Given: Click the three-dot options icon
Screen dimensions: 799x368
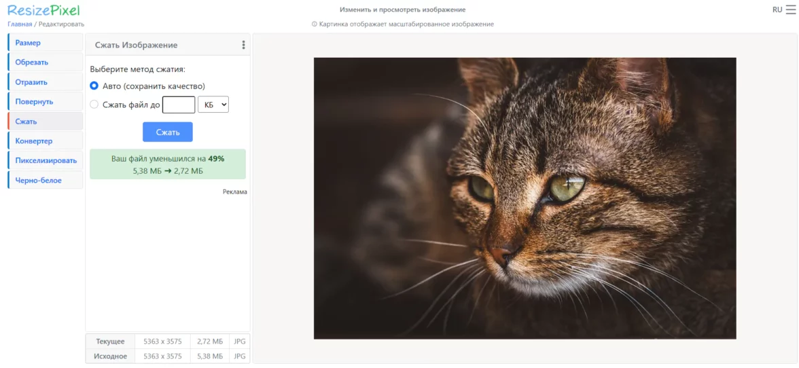Looking at the screenshot, I should [243, 45].
